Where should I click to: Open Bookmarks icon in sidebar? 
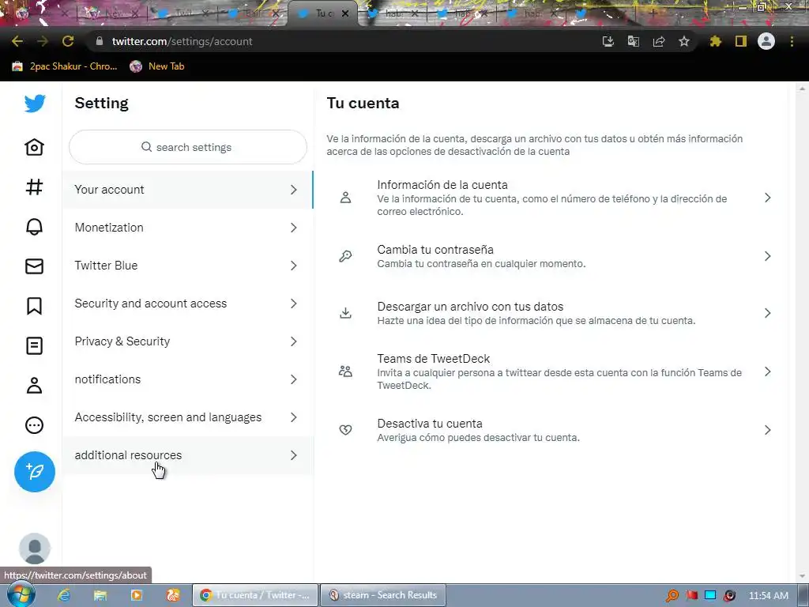pyautogui.click(x=35, y=306)
